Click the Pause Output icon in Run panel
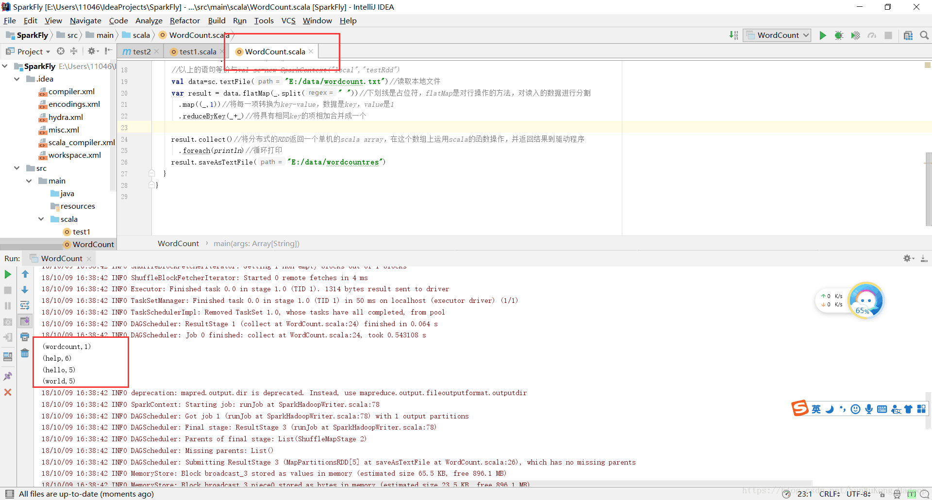 point(8,305)
